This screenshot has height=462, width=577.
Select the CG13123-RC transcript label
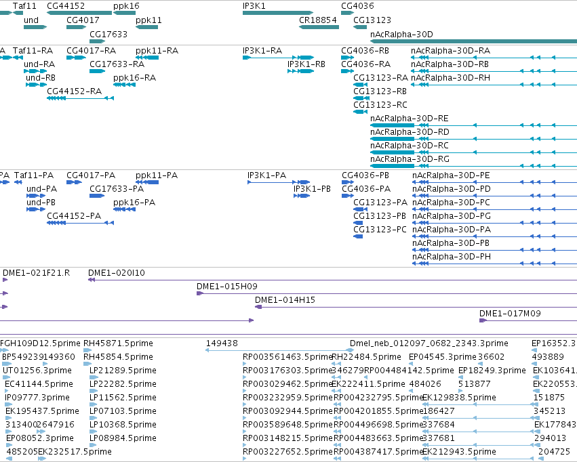[x=380, y=105]
